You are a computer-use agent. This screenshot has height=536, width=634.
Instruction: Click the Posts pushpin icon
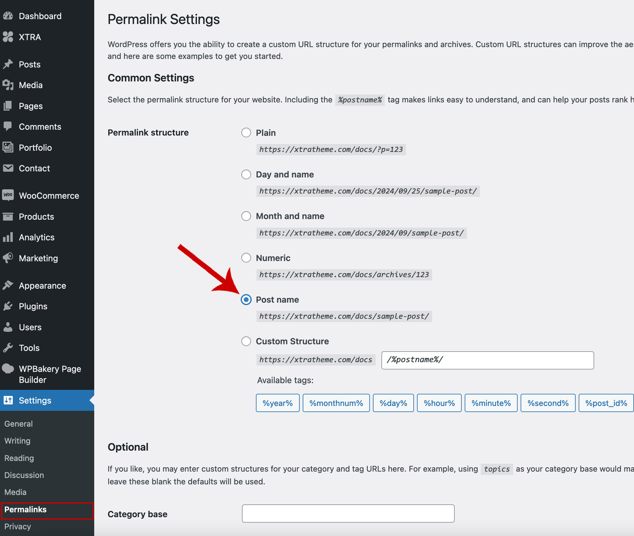pyautogui.click(x=8, y=64)
